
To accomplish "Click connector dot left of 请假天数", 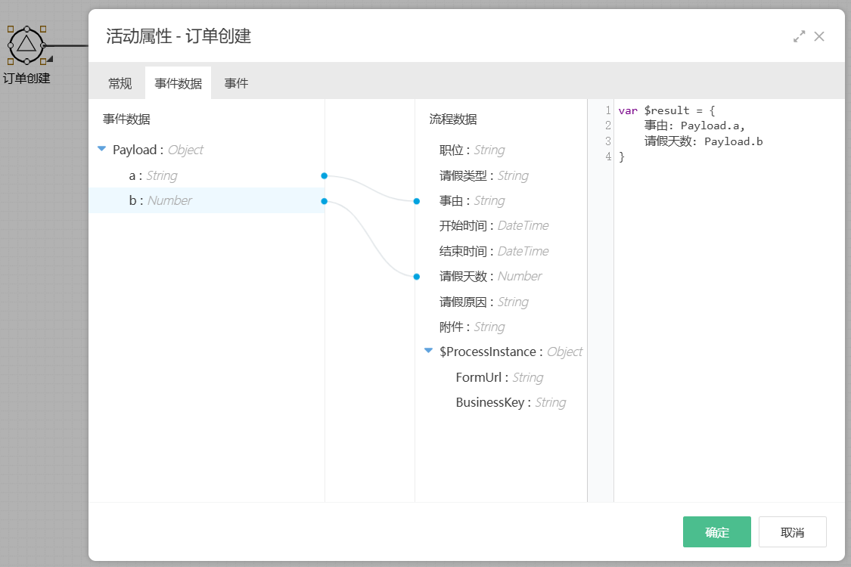I will pos(417,277).
